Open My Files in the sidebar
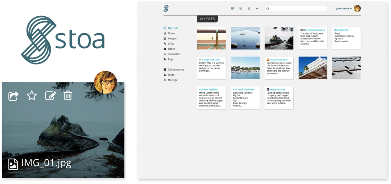The width and height of the screenshot is (391, 184). tap(171, 28)
